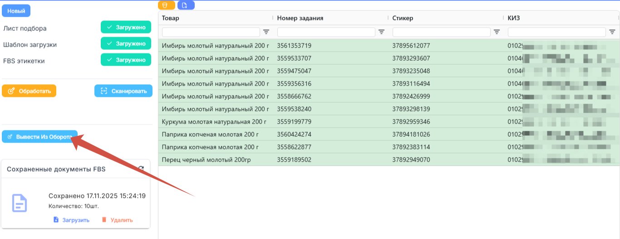This screenshot has height=239, width=620.
Task: Click the Новый button
Action: 16,10
